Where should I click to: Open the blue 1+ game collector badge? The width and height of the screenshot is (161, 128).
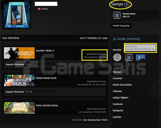pos(140,58)
